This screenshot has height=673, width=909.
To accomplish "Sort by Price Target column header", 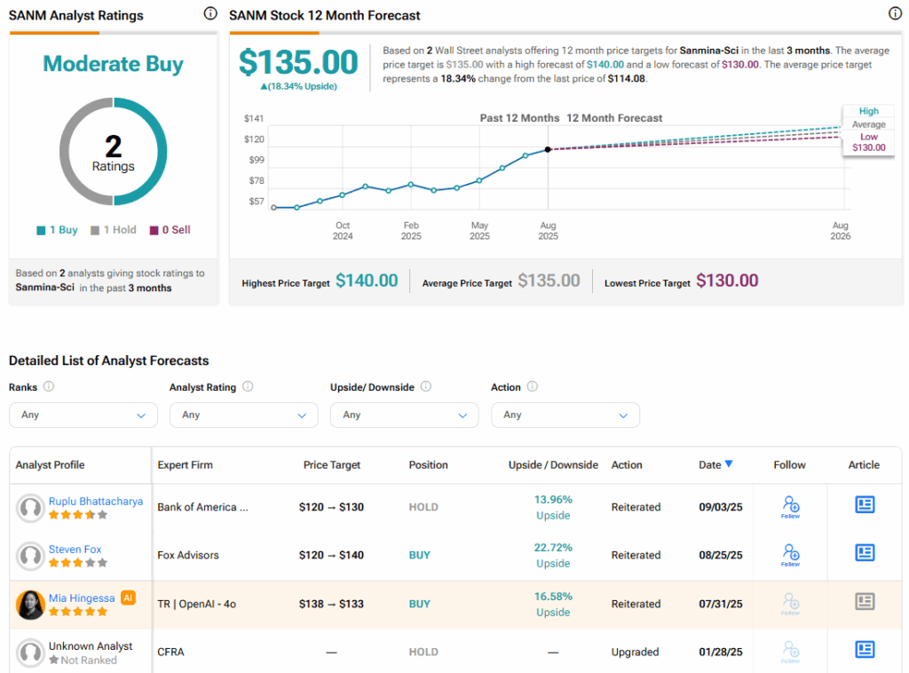I will (332, 464).
